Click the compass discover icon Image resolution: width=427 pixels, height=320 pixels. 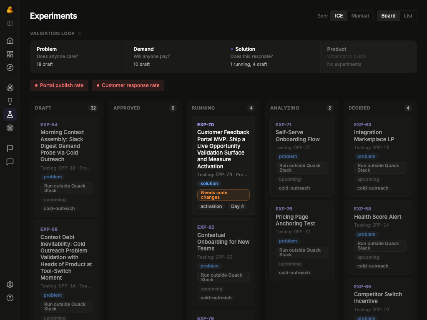pos(10,67)
